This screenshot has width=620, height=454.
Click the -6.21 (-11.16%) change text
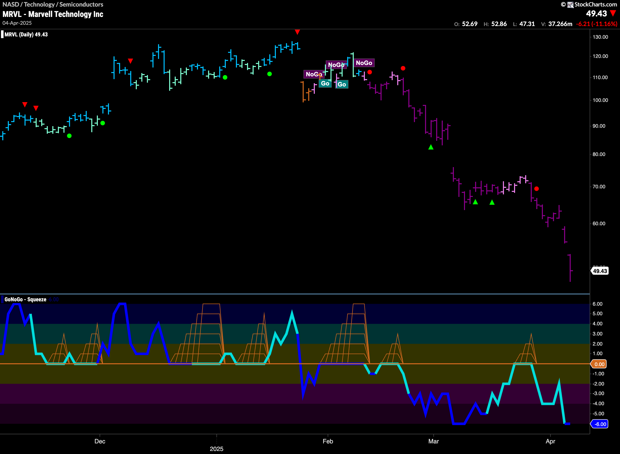point(597,24)
